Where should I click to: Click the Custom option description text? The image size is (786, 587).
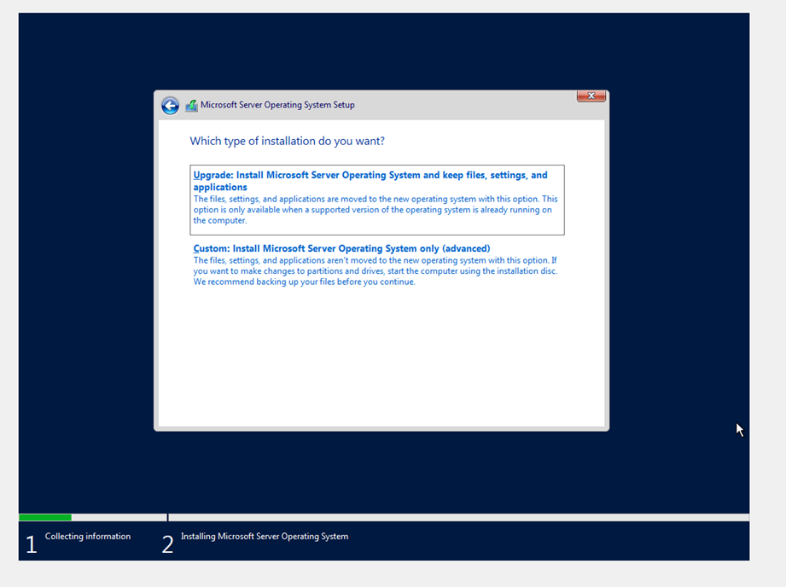point(374,270)
